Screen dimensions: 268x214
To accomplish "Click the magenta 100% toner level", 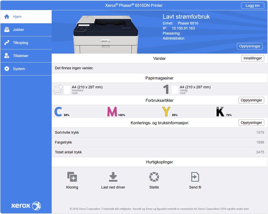I will tap(121, 115).
